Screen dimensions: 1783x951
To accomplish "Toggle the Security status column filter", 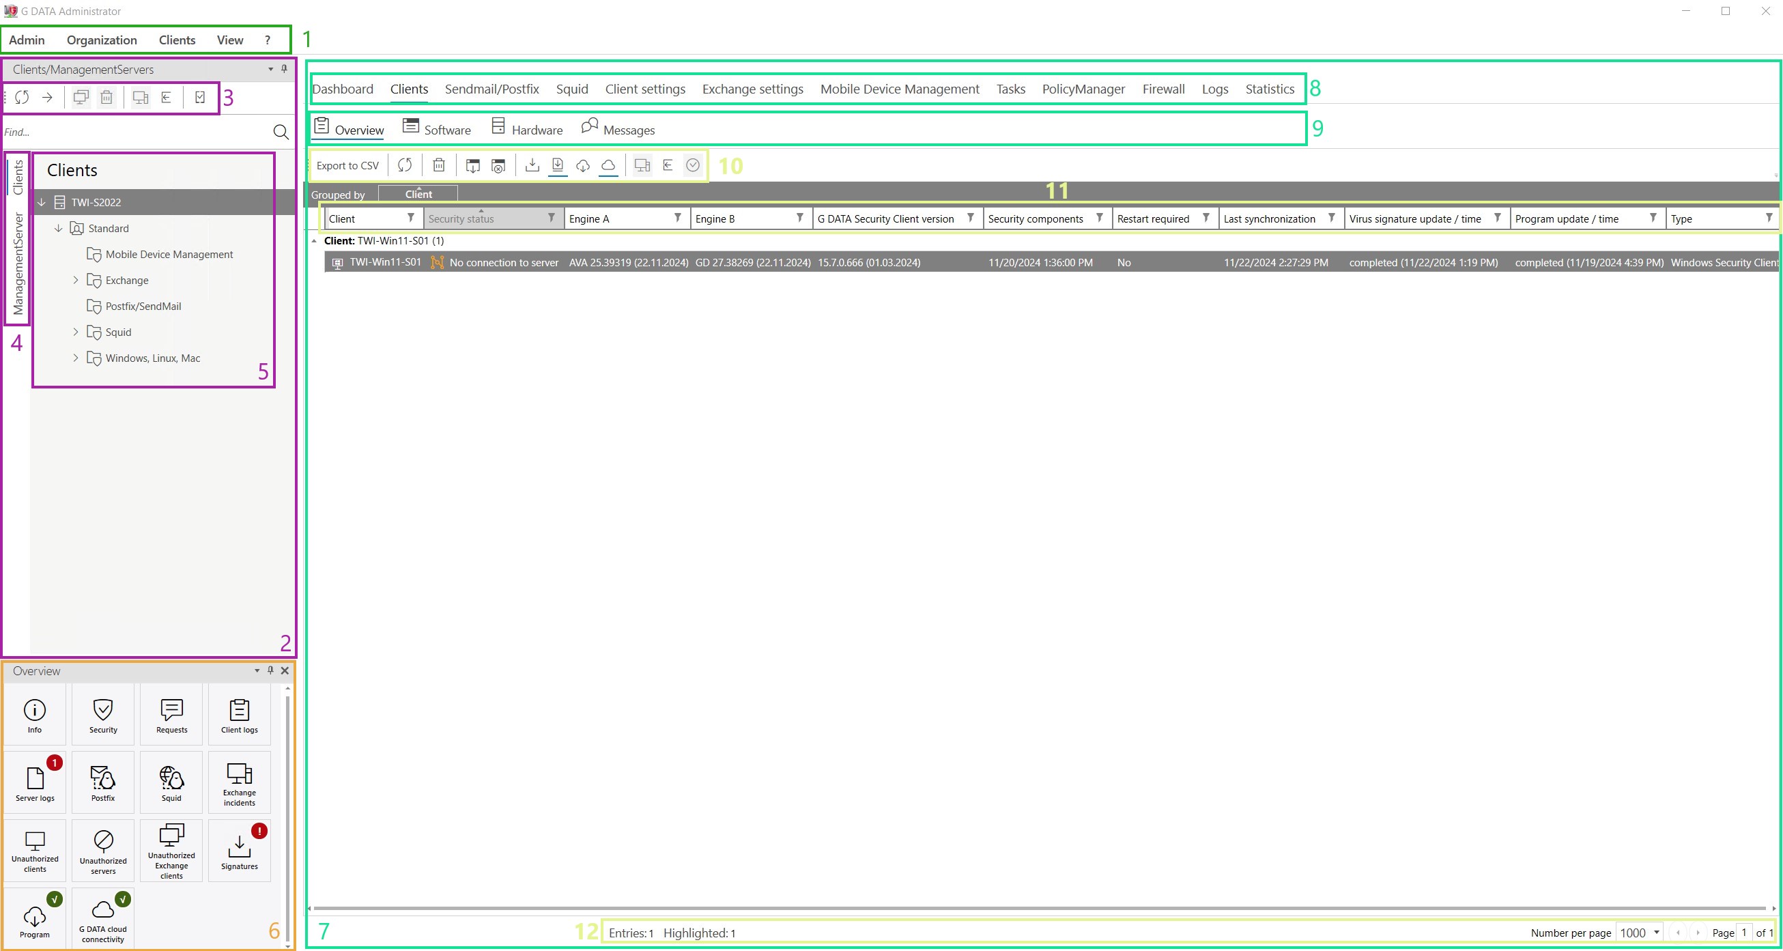I will (551, 218).
